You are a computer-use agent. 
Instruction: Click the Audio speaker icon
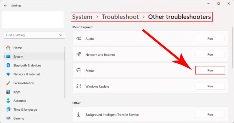(79, 38)
